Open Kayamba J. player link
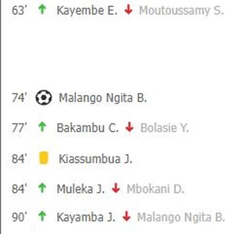The height and width of the screenshot is (234, 242). [86, 217]
